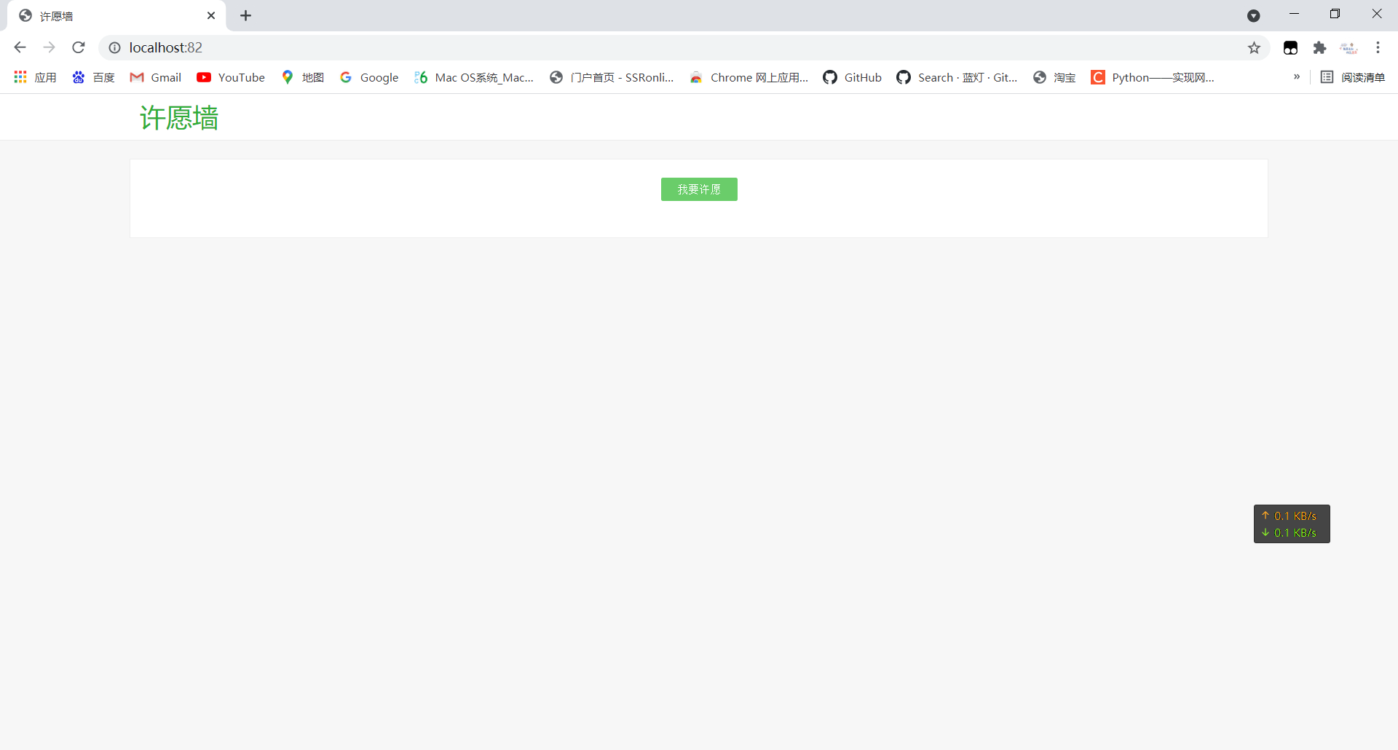Open the 许愿墙 heading link

click(x=179, y=117)
